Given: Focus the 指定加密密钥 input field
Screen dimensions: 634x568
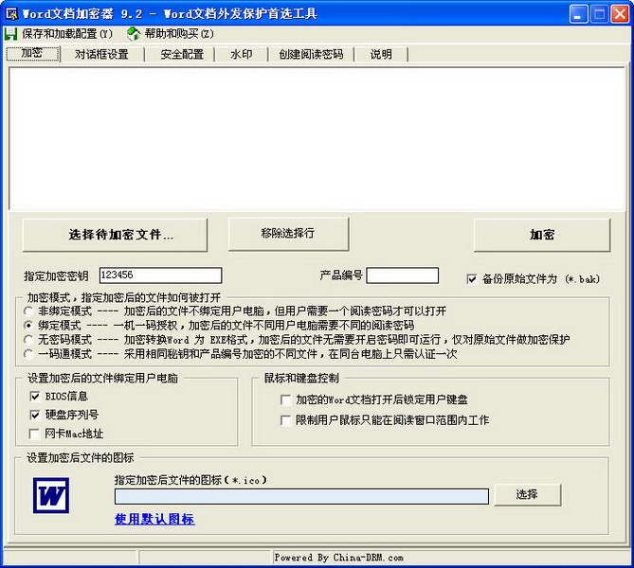Looking at the screenshot, I should [160, 275].
